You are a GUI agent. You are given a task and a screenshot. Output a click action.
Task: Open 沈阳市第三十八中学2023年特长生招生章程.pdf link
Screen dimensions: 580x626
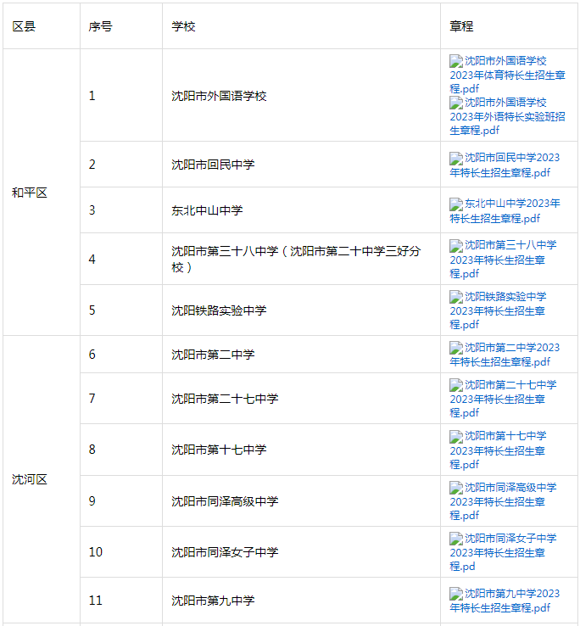click(x=503, y=259)
